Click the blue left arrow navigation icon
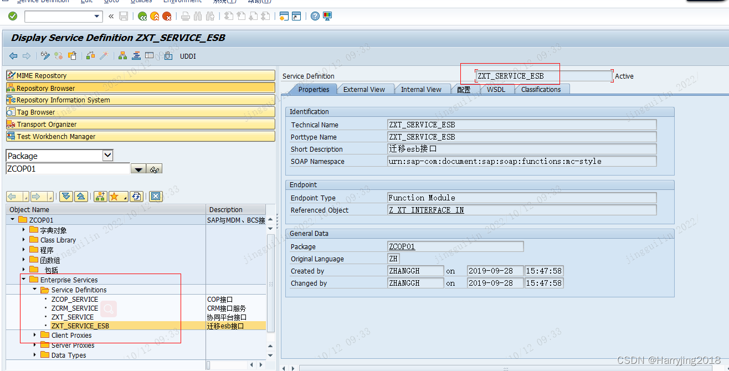Image resolution: width=729 pixels, height=371 pixels. click(x=13, y=56)
